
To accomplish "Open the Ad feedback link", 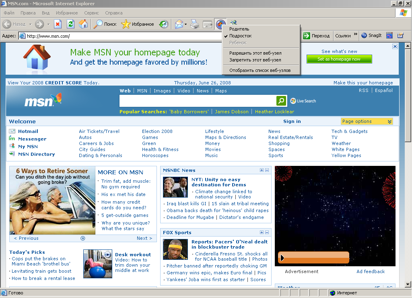I will point(371,271).
